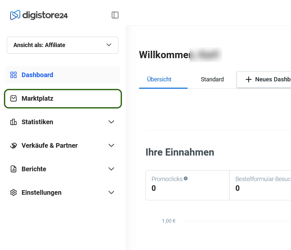Click the Marktplatz shopping bag icon
Viewport: 291px width, 250px height.
13,98
